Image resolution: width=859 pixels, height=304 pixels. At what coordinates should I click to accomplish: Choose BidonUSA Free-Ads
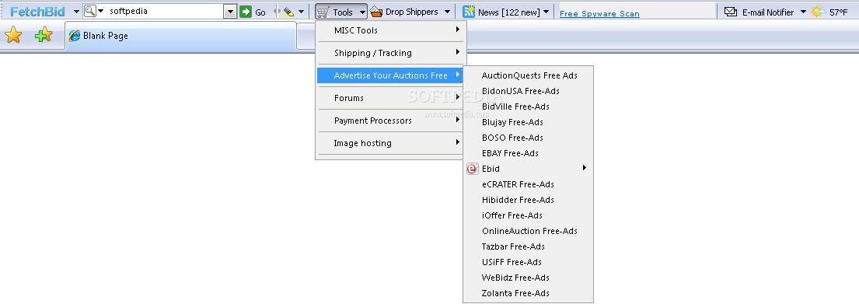[528, 91]
